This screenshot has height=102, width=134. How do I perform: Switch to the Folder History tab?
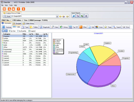[x=28, y=23]
